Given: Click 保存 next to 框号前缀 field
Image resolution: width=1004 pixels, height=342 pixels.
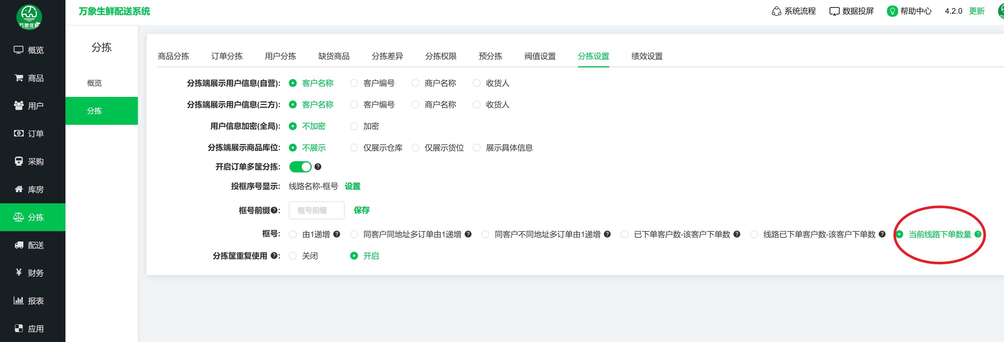Looking at the screenshot, I should tap(361, 210).
